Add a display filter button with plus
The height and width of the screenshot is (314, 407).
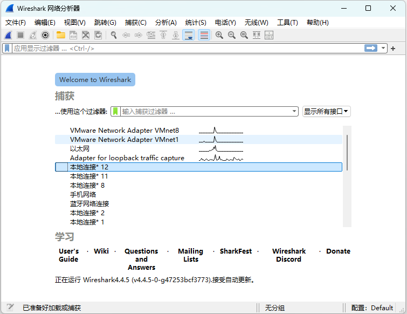(x=393, y=49)
